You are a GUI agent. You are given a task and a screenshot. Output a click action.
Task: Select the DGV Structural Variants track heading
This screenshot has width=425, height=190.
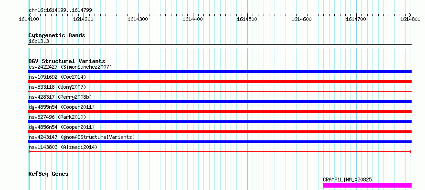tap(67, 61)
